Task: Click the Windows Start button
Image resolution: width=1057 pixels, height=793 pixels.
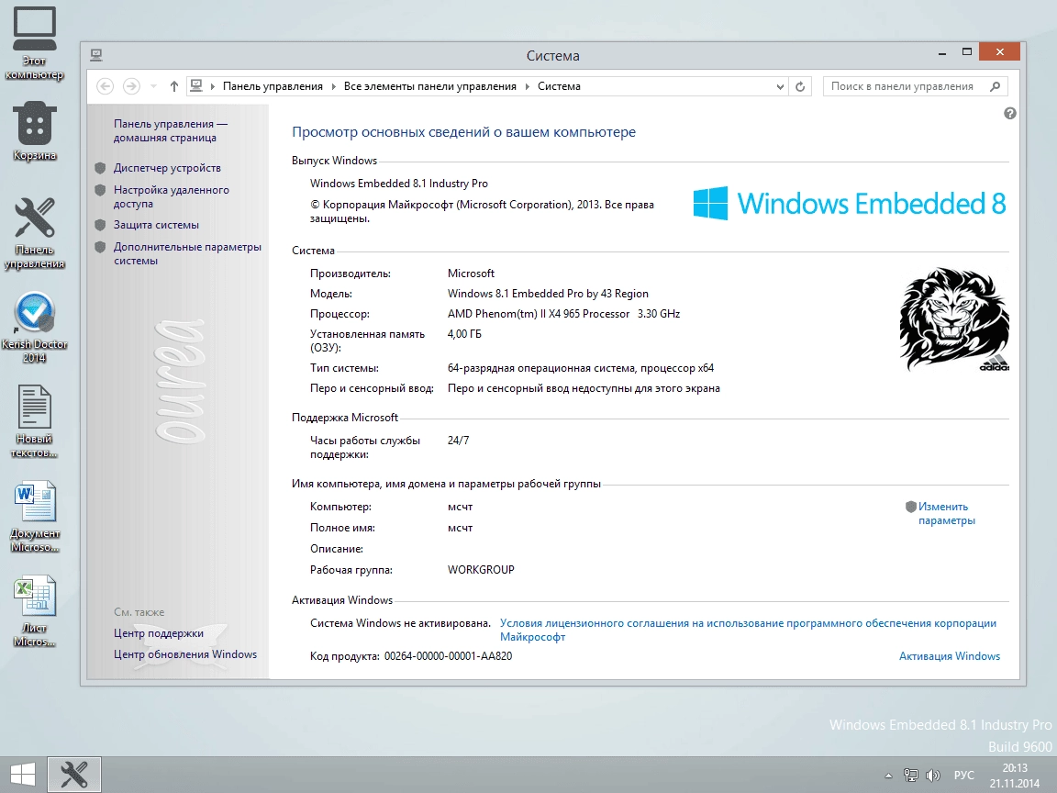Action: [x=23, y=775]
